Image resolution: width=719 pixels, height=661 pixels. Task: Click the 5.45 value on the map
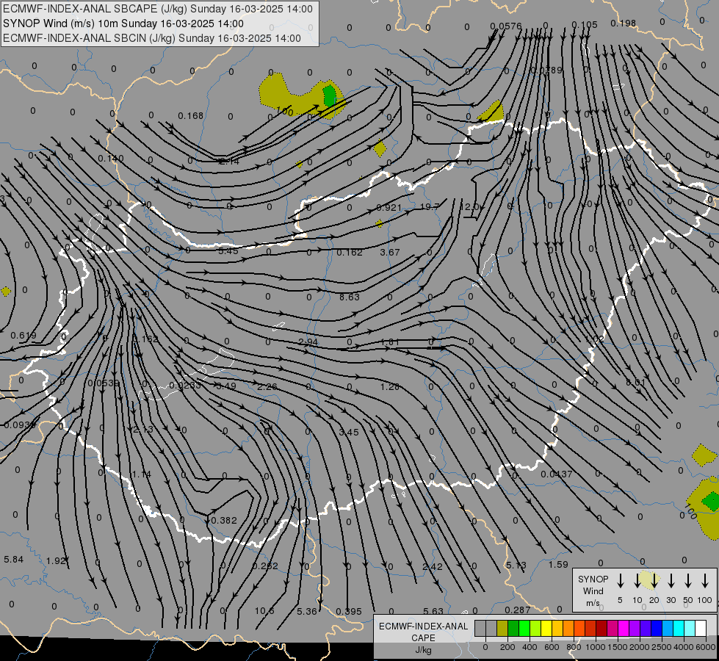pos(228,251)
